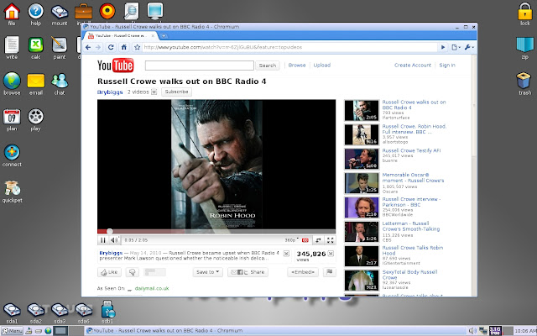This screenshot has width=537, height=336.
Task: Click the lock desktop icon
Action: (x=524, y=12)
